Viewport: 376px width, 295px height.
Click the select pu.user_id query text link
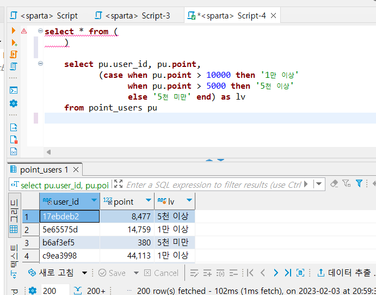point(65,185)
